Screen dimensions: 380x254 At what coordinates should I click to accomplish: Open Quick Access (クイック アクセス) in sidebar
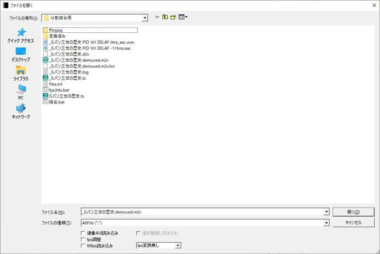(20, 35)
